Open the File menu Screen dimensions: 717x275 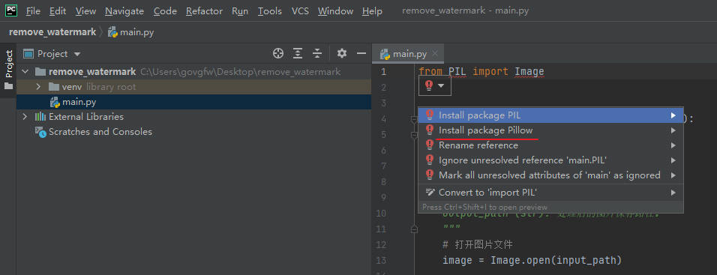coord(33,11)
